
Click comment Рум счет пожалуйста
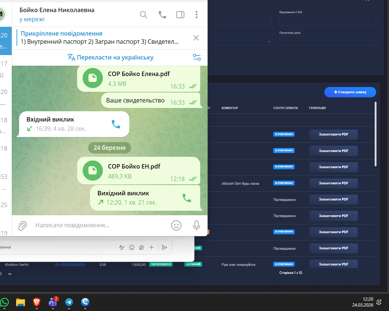pos(238,265)
